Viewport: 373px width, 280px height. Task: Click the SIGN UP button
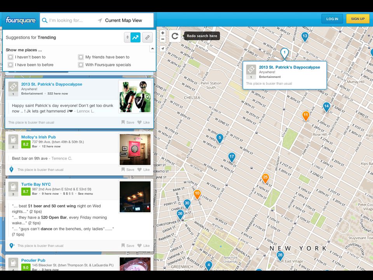click(357, 19)
